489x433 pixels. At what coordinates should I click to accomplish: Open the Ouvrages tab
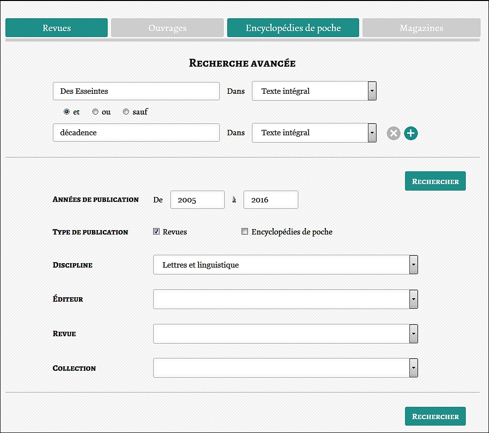167,28
